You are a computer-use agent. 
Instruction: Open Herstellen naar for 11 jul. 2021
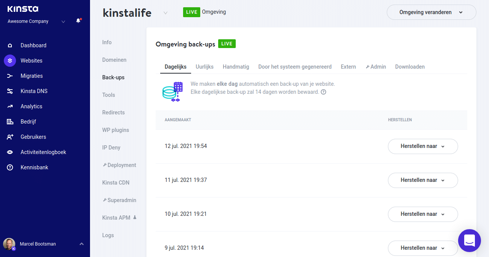423,180
